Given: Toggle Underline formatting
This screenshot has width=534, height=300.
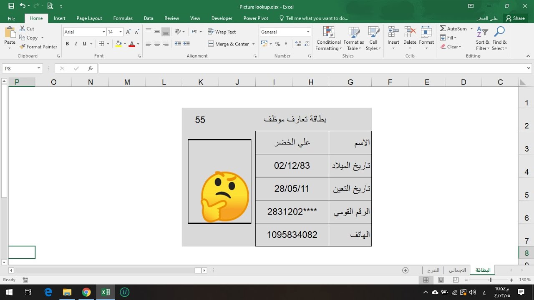Looking at the screenshot, I should (x=85, y=44).
